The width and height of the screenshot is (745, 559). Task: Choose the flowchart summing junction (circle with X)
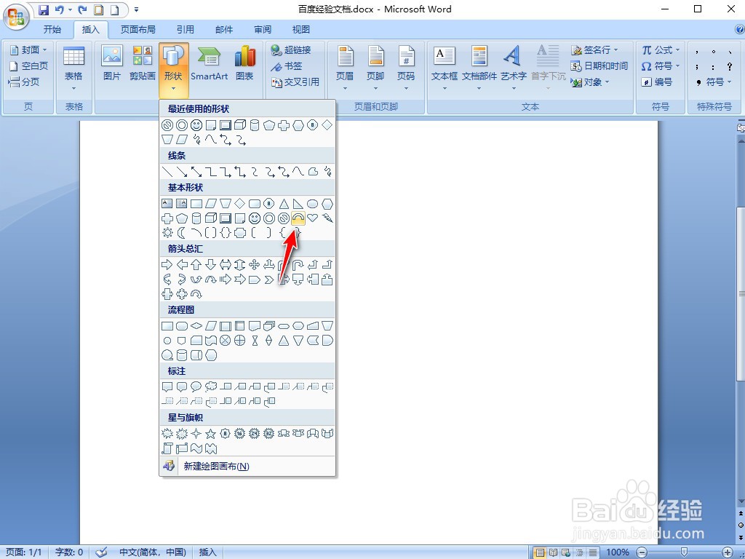pyautogui.click(x=226, y=341)
